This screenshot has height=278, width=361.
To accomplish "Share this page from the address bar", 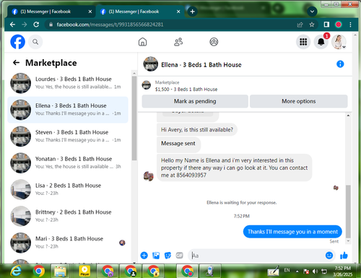I will tap(300, 25).
